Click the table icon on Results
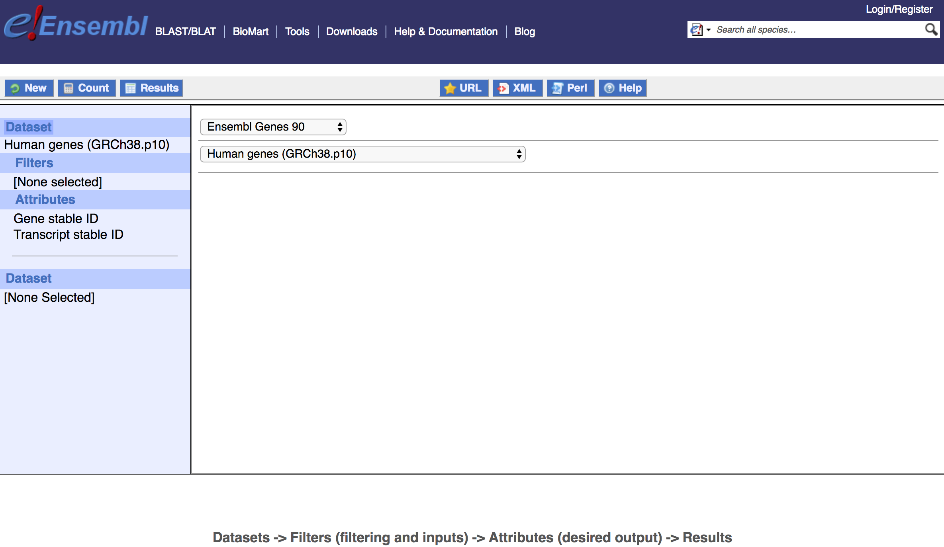The height and width of the screenshot is (547, 944). tap(131, 88)
